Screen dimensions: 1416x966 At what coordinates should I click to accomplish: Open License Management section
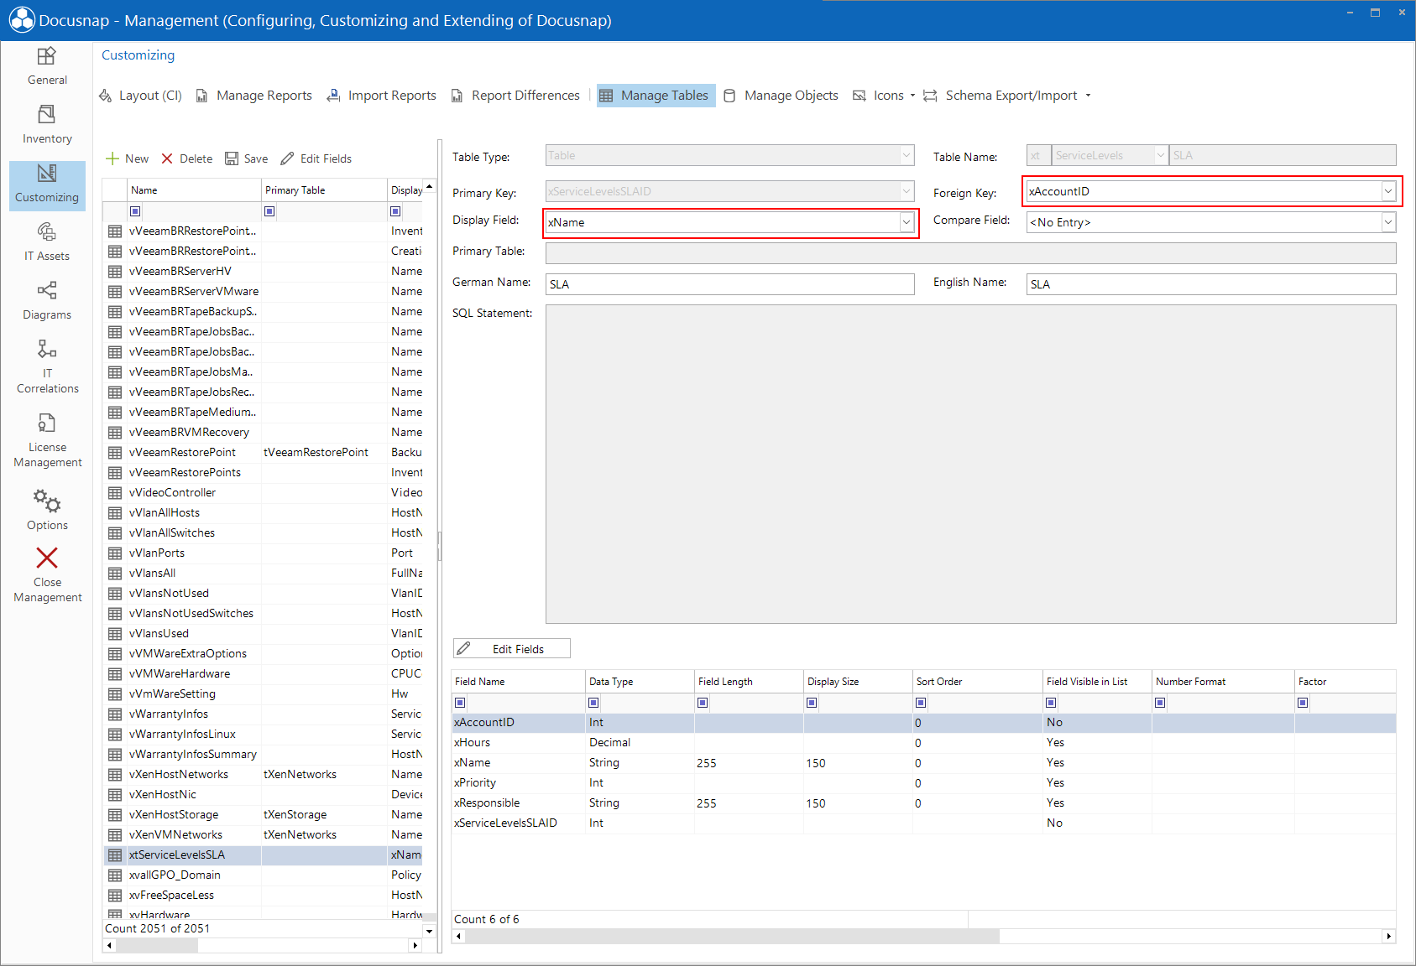pos(47,440)
